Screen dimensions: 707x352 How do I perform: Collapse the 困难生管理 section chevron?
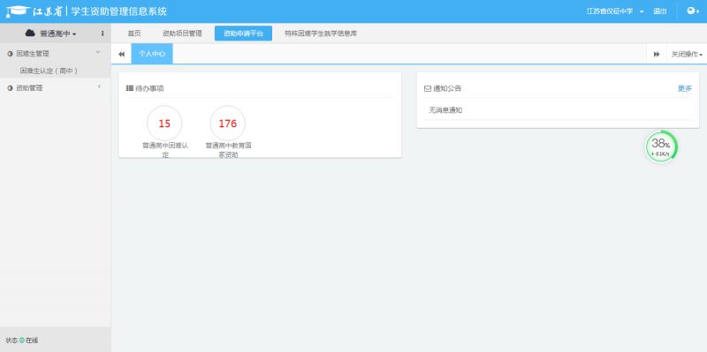(x=98, y=53)
